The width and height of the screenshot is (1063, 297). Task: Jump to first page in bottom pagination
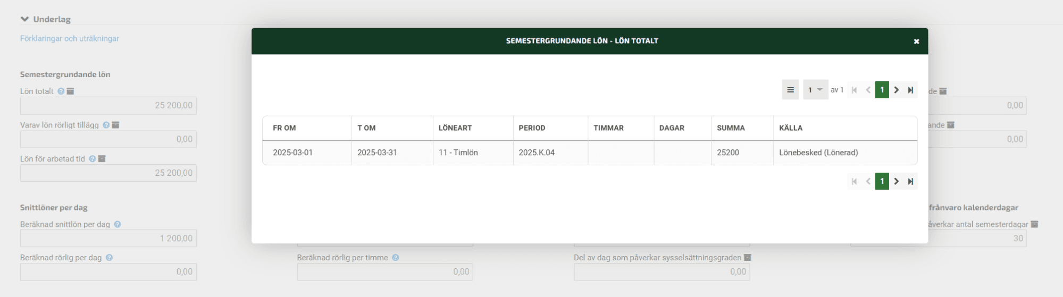pyautogui.click(x=854, y=181)
